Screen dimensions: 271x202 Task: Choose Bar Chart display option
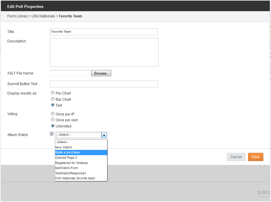[x=53, y=99]
